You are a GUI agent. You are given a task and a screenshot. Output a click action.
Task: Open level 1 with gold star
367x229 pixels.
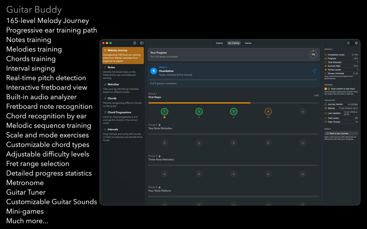164,112
